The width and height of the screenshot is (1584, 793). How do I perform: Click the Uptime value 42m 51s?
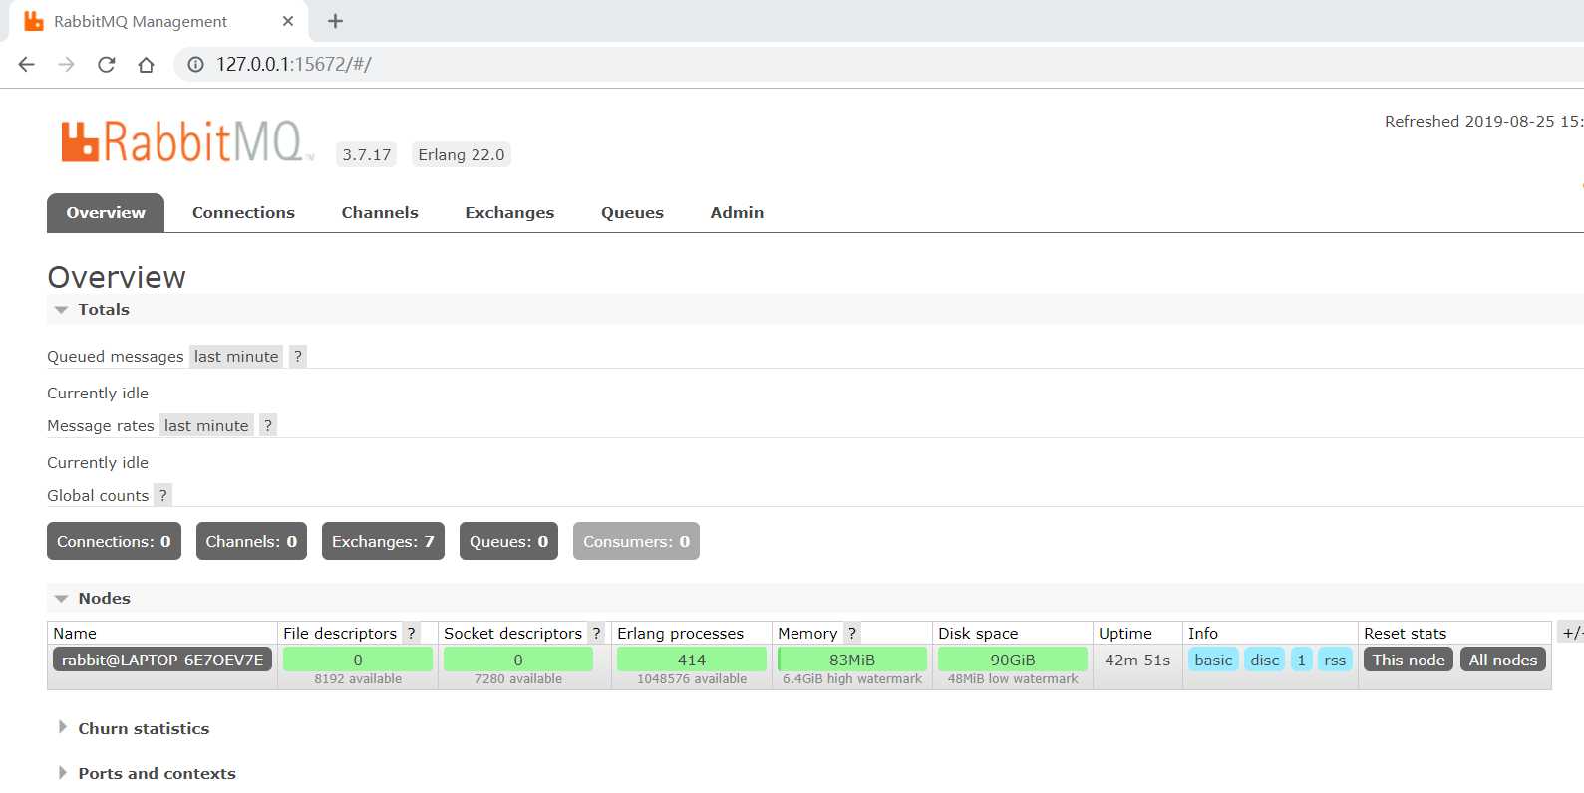(1137, 660)
